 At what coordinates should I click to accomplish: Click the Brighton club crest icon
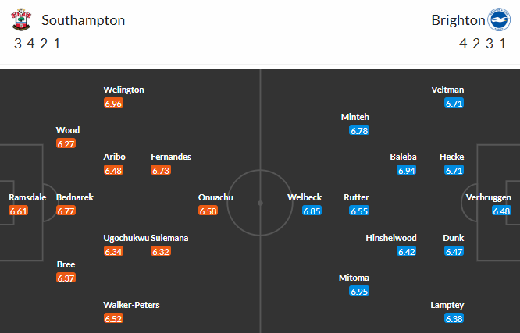pos(497,20)
